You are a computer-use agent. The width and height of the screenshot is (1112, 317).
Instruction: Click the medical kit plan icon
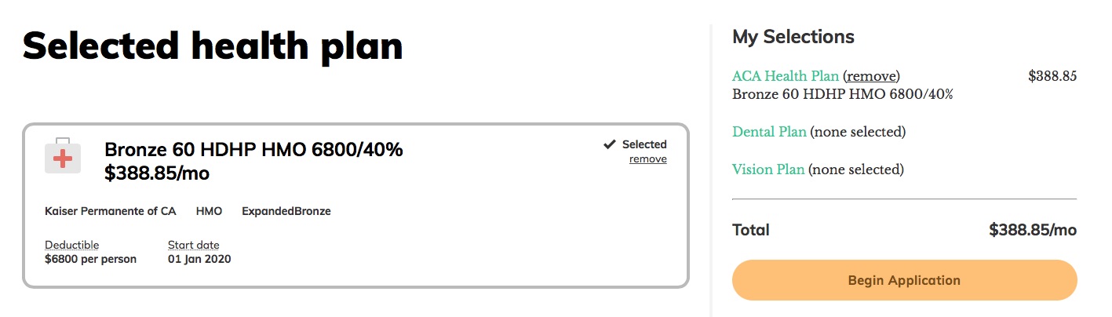[62, 155]
